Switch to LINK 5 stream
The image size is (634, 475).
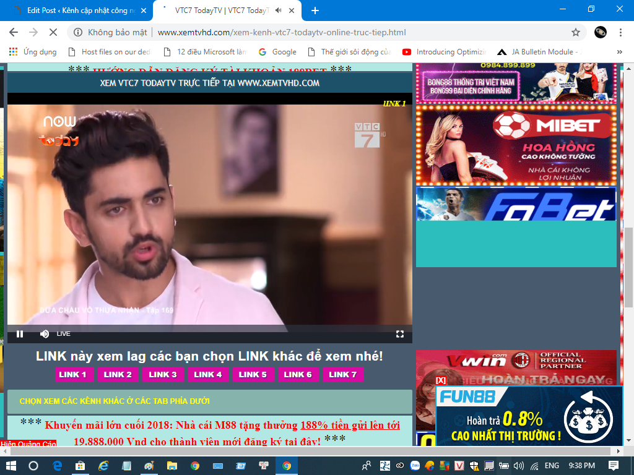[x=253, y=374]
